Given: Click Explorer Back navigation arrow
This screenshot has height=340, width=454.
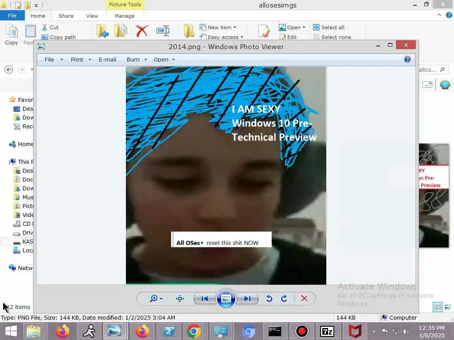Looking at the screenshot, I should coord(9,70).
